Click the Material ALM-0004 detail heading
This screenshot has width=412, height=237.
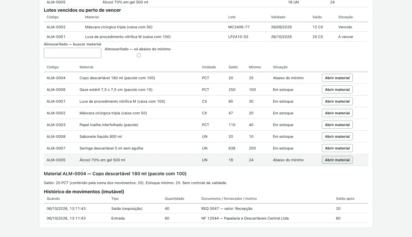pos(115,174)
